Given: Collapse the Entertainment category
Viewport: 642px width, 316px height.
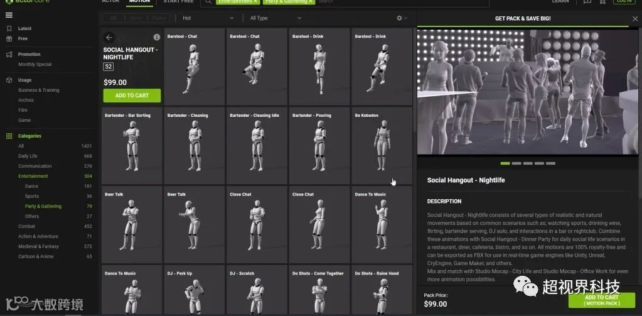Looking at the screenshot, I should coord(33,177).
